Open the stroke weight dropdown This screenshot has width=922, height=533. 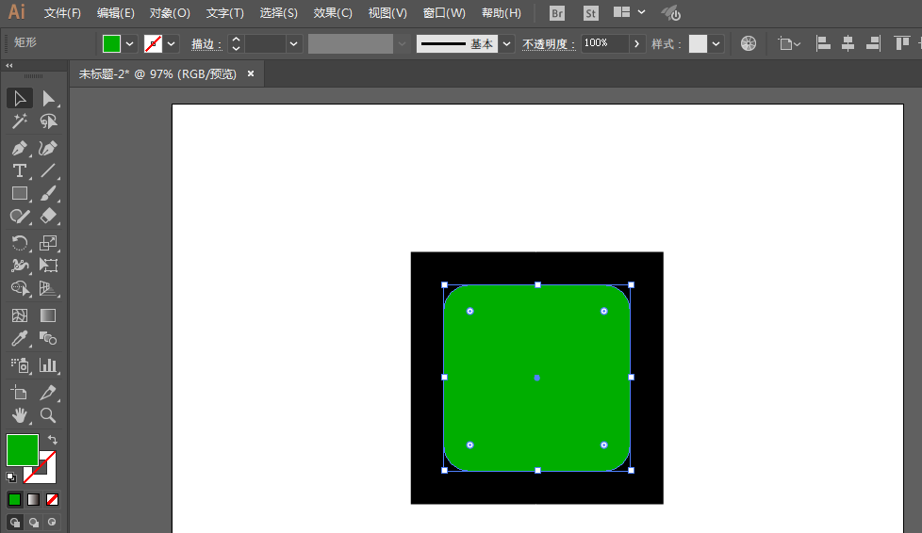[x=293, y=44]
